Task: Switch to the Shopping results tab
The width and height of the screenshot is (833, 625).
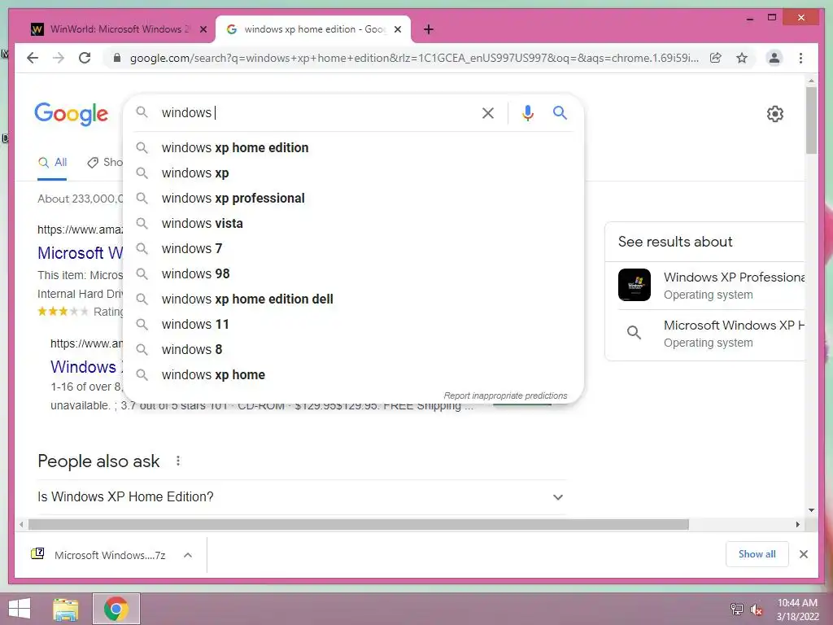Action: (x=105, y=163)
